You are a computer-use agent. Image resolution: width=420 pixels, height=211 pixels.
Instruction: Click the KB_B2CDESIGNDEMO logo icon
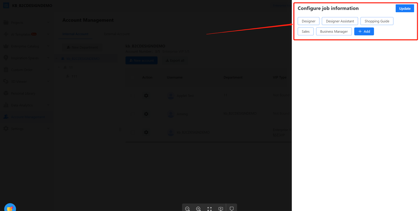(x=6, y=5)
